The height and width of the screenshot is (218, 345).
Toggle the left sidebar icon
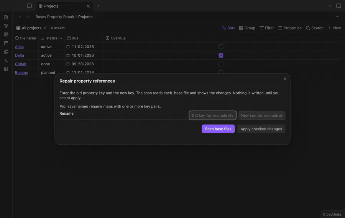point(29,6)
